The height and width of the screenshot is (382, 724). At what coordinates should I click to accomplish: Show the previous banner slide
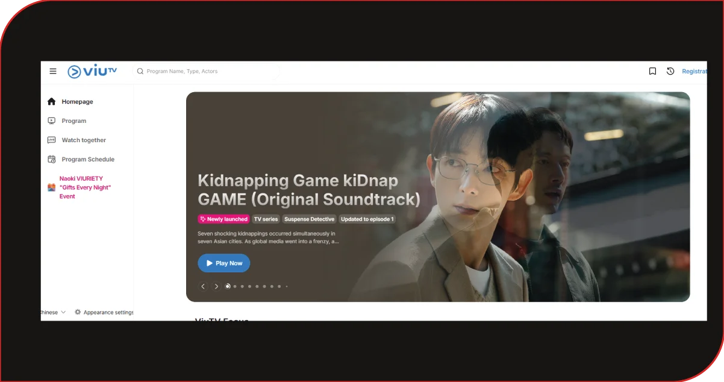[x=203, y=286]
